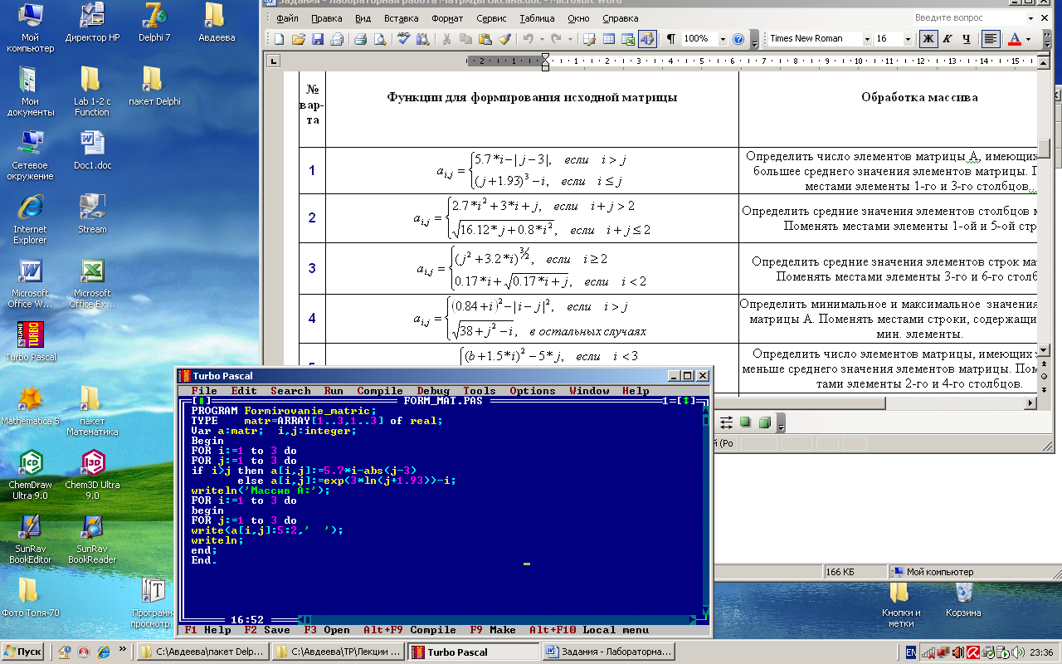Viewport: 1062px width, 664px height.
Task: Click the Save diskette icon in Word toolbar
Action: click(317, 39)
